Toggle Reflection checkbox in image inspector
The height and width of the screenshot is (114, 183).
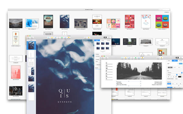click(96, 65)
